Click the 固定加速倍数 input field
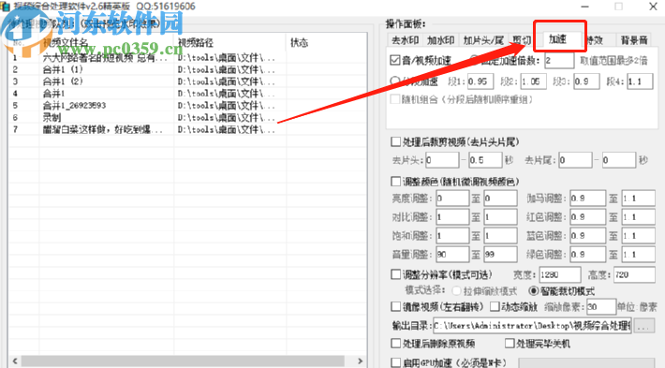The width and height of the screenshot is (665, 368). pos(559,60)
